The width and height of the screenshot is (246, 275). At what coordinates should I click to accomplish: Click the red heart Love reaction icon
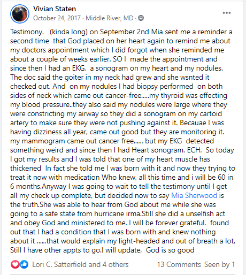click(x=15, y=264)
